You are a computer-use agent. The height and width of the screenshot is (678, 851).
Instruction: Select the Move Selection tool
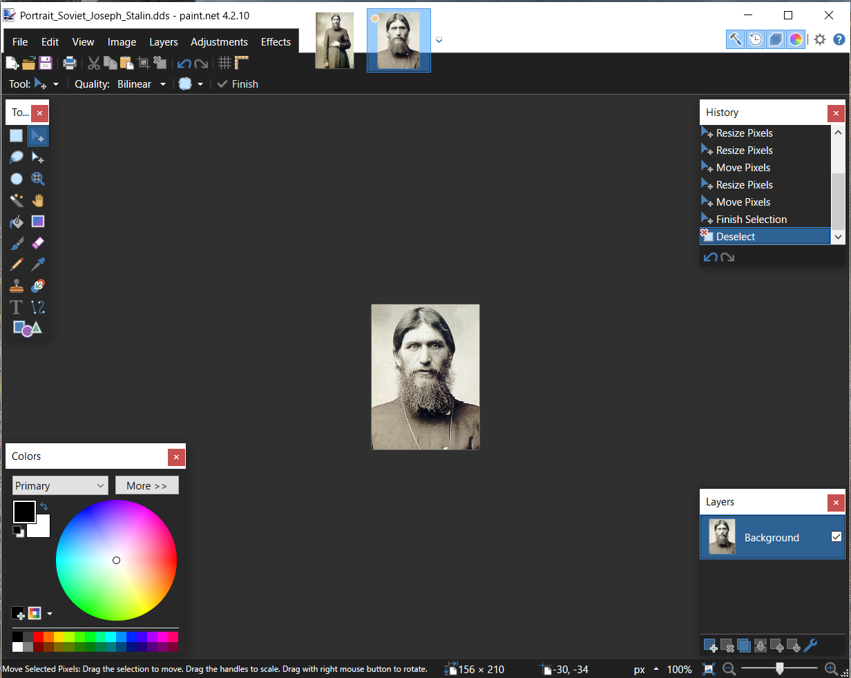coord(38,157)
